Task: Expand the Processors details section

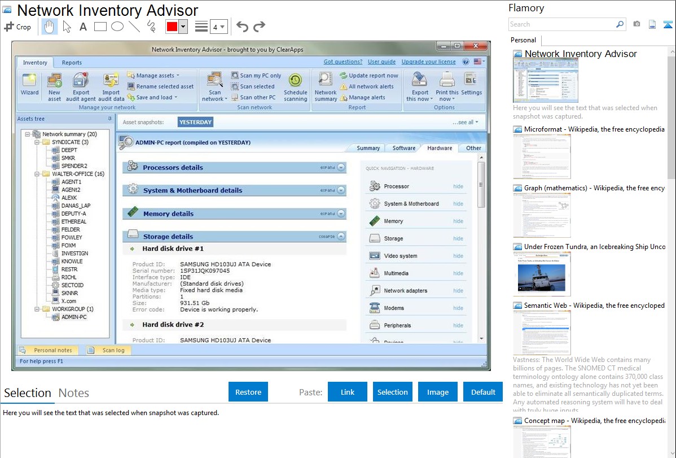Action: (x=341, y=168)
